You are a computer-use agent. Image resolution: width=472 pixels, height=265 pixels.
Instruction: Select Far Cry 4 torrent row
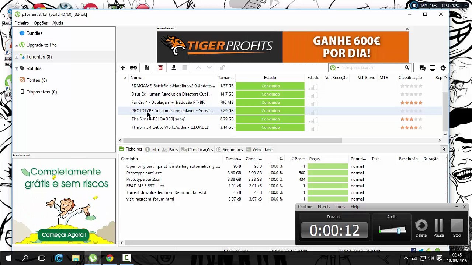[x=280, y=102]
